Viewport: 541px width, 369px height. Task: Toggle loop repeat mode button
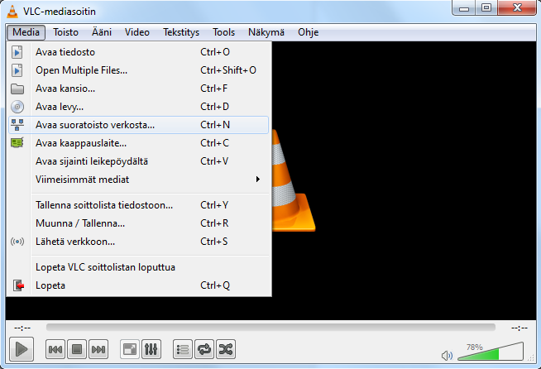pos(204,349)
